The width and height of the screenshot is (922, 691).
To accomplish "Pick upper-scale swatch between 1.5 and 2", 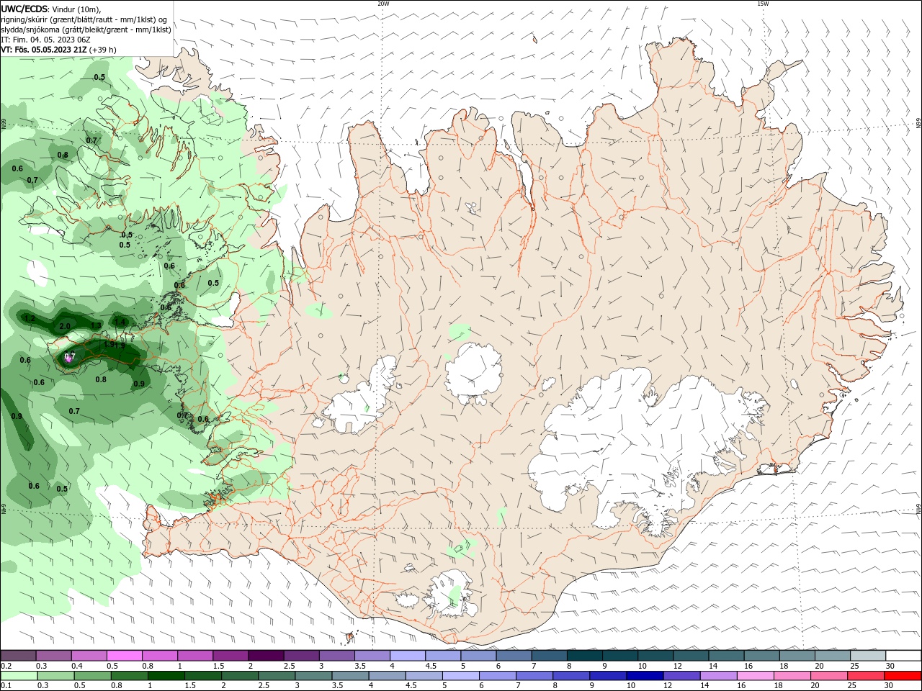I will 230,656.
